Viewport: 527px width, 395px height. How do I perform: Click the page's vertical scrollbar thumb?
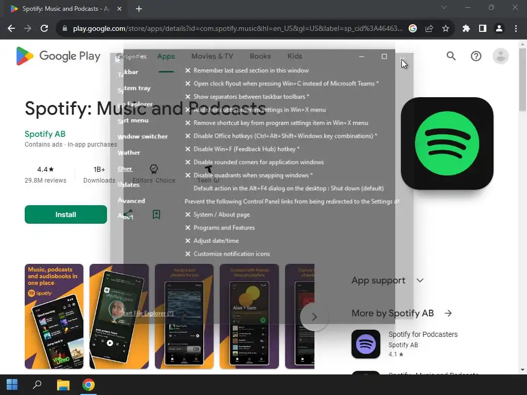pyautogui.click(x=522, y=80)
